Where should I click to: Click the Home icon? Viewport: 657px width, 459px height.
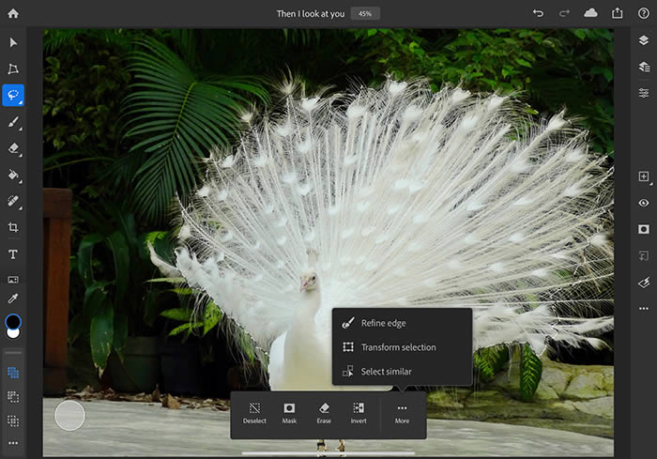point(13,13)
